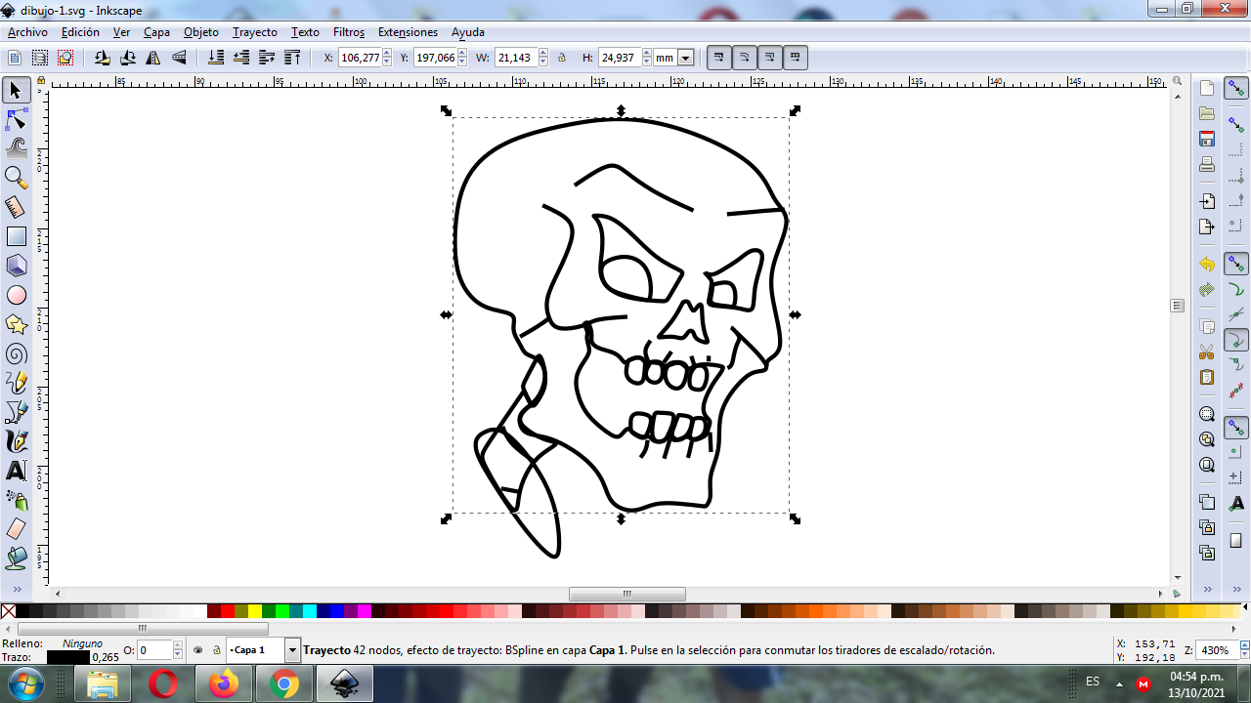Click Save document icon

coord(1207,139)
